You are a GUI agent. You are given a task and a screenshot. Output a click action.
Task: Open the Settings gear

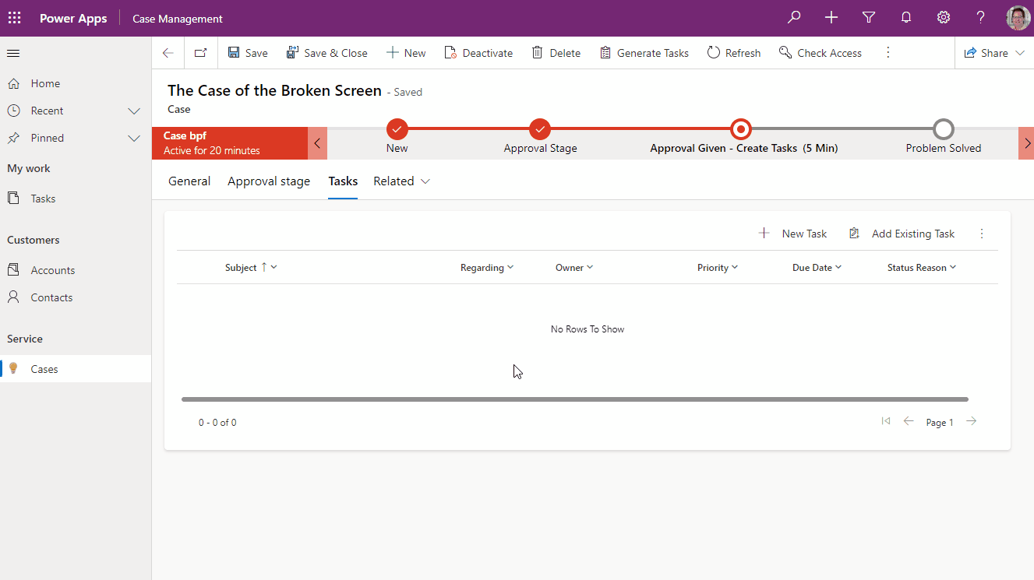pos(943,16)
